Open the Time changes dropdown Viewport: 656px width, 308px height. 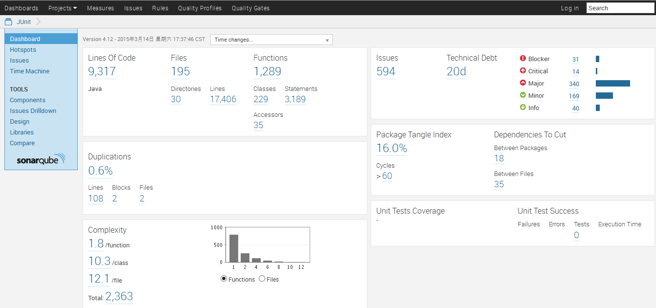(271, 40)
